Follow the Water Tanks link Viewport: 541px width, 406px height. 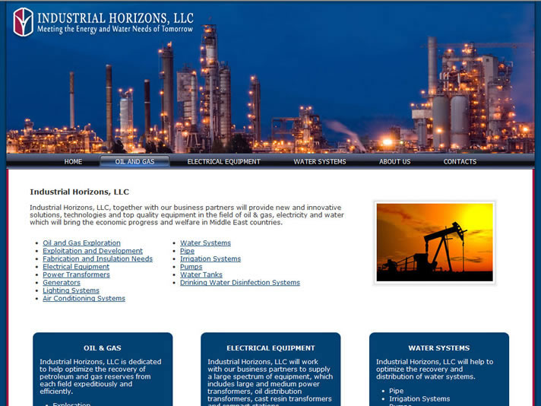(201, 274)
